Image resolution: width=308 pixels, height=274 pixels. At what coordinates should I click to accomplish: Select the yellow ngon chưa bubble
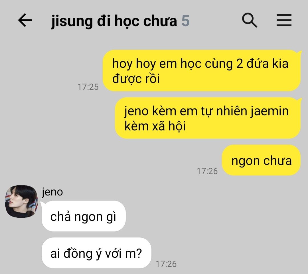(x=261, y=160)
